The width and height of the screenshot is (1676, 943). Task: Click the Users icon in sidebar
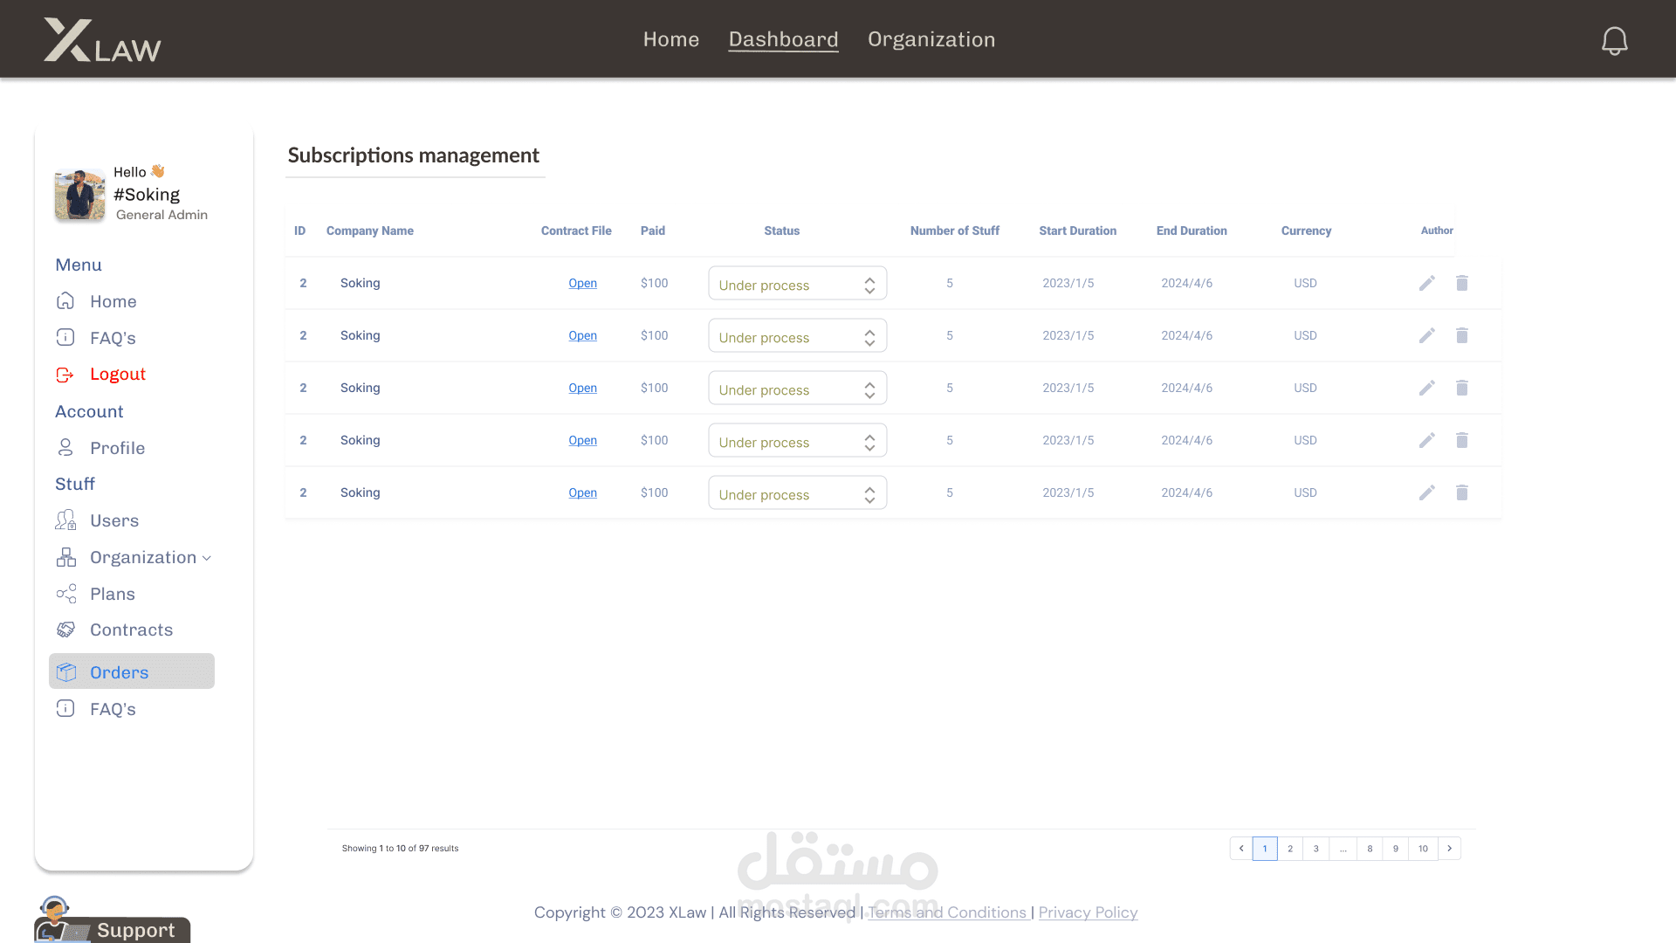pos(65,520)
